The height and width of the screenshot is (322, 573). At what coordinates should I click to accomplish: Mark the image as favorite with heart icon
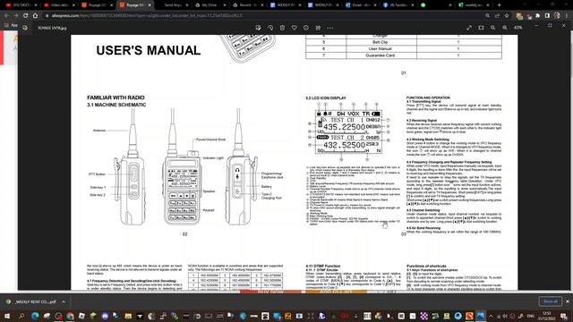(x=295, y=28)
